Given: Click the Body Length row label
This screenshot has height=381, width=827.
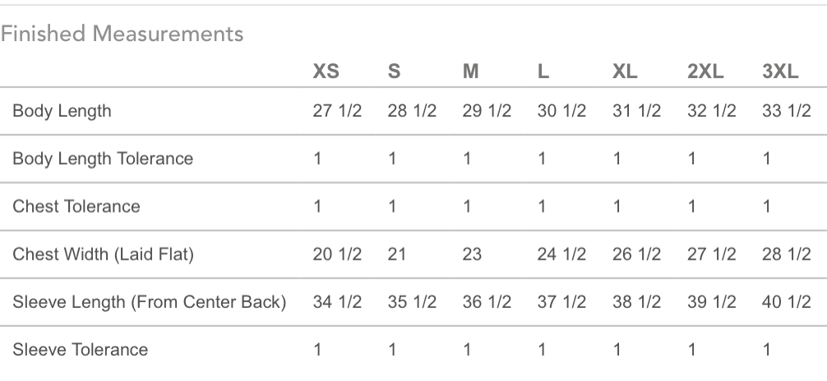Looking at the screenshot, I should point(62,111).
